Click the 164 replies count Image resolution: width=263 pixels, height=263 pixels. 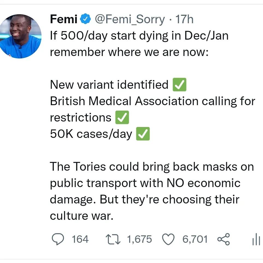80,239
